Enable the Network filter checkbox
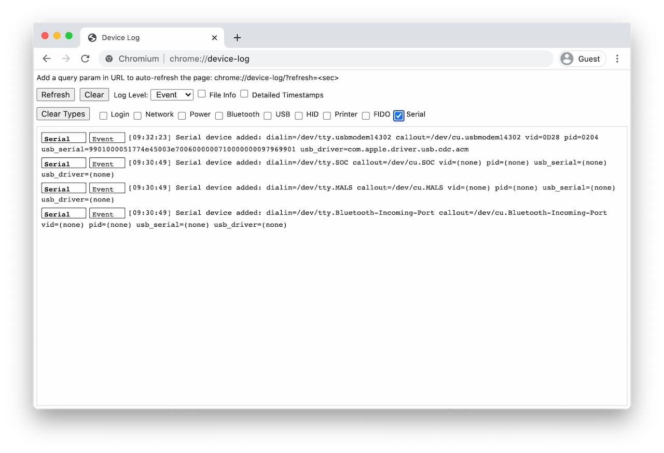The height and width of the screenshot is (453, 664). [137, 115]
